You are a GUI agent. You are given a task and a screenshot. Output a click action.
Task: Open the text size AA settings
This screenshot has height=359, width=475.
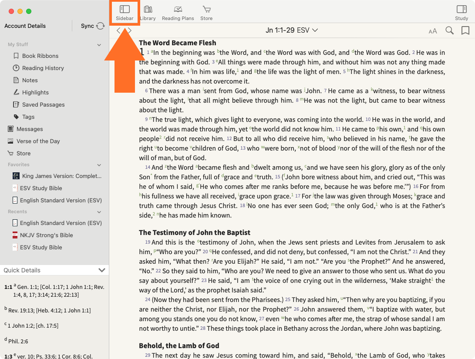click(433, 31)
